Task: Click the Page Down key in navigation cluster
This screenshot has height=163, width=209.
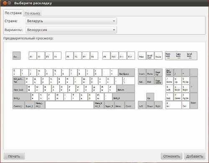Action: 158,81
